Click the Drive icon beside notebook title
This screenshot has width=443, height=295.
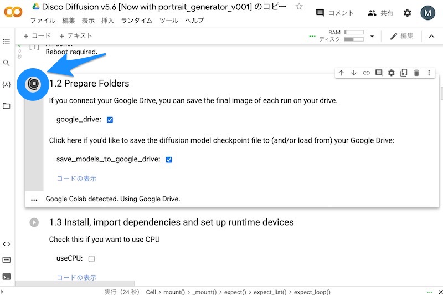(35, 6)
